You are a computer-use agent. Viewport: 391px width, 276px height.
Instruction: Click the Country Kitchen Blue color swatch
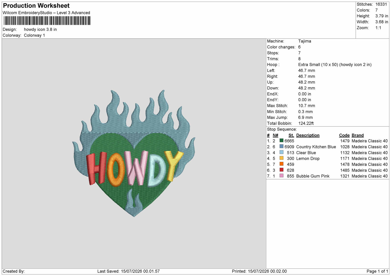(x=281, y=147)
